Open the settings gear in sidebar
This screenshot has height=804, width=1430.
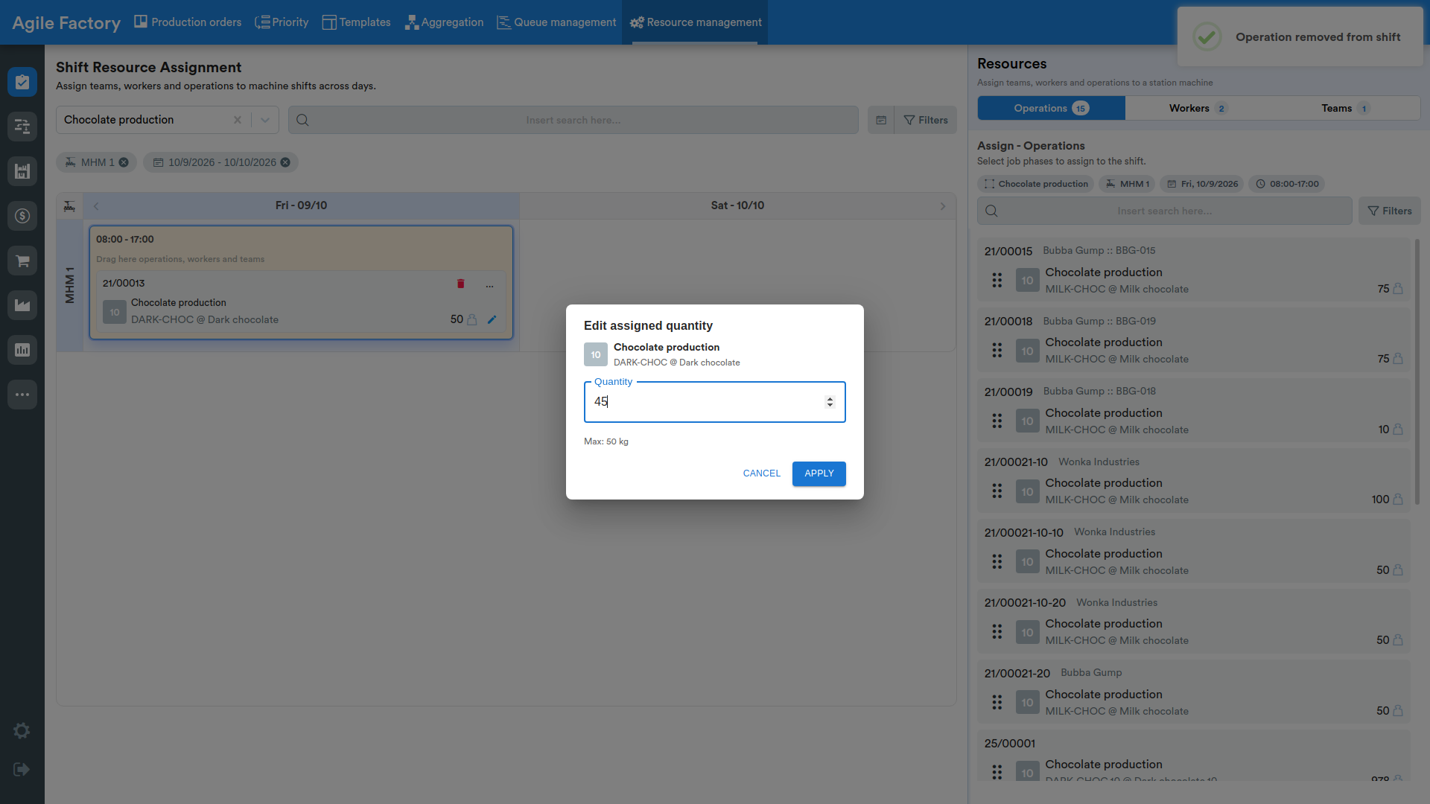point(22,731)
